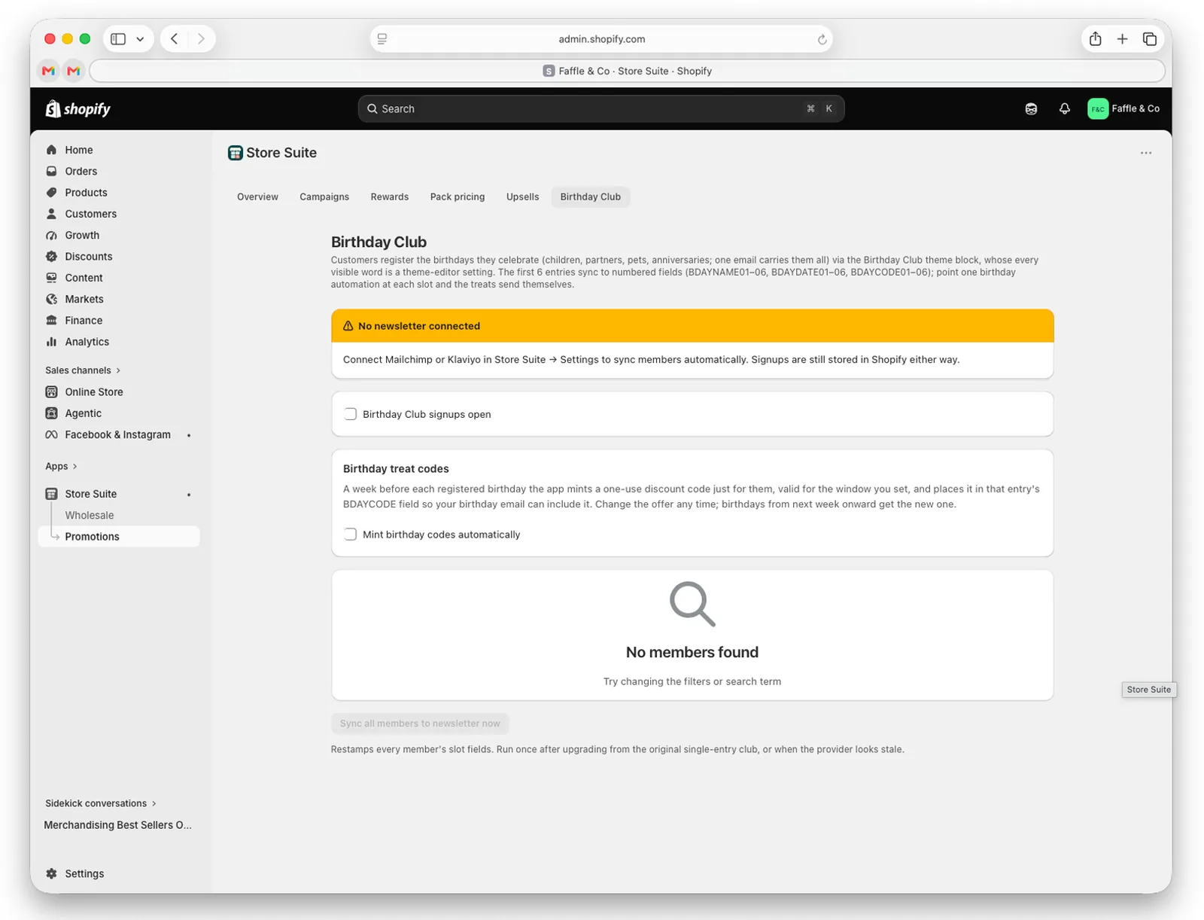1204x920 pixels.
Task: Click the Shopify logo in top bar
Action: [78, 108]
